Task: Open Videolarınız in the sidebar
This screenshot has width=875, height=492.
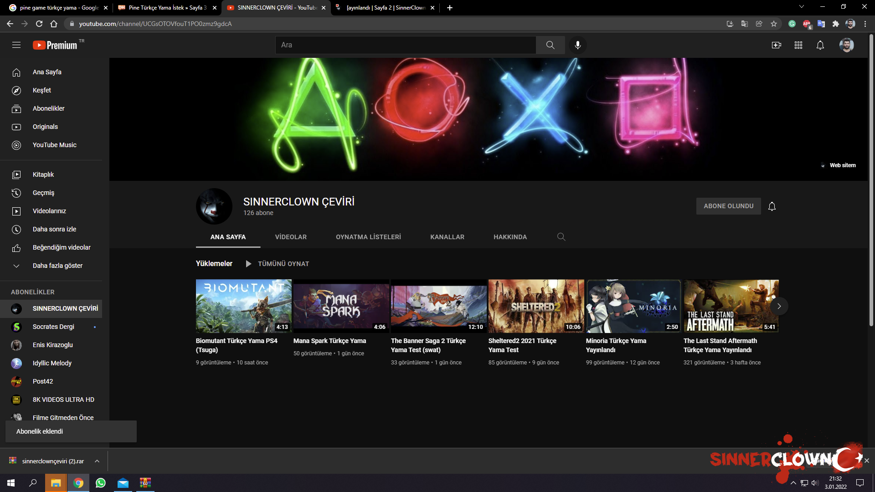Action: click(x=51, y=211)
